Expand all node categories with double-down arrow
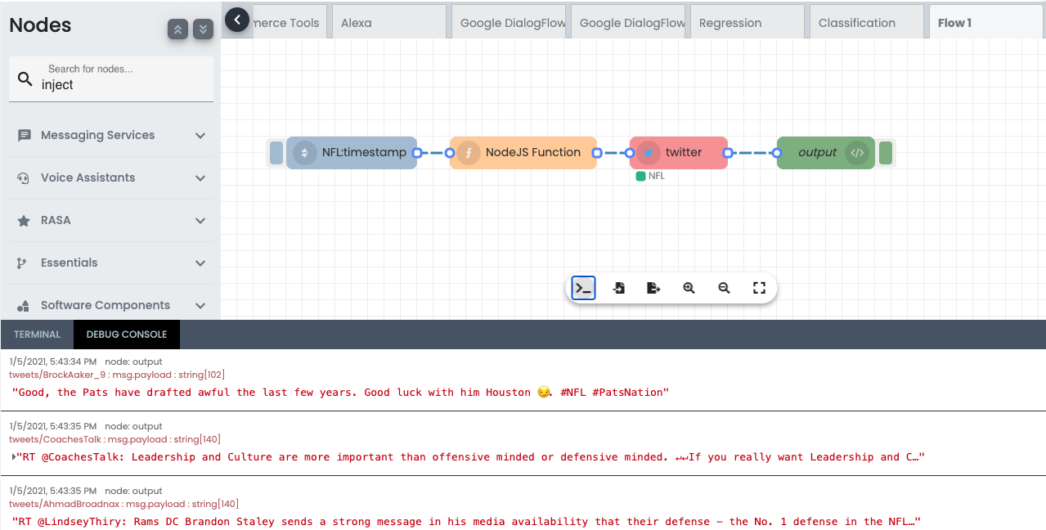Image resolution: width=1046 pixels, height=530 pixels. pos(204,29)
